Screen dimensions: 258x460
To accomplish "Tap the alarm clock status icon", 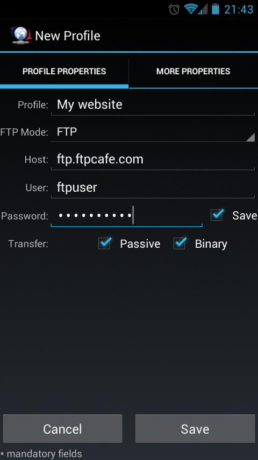I will tap(174, 9).
